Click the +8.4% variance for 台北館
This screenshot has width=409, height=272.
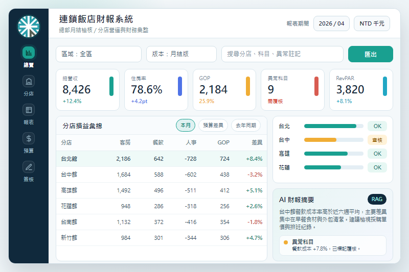pyautogui.click(x=254, y=159)
